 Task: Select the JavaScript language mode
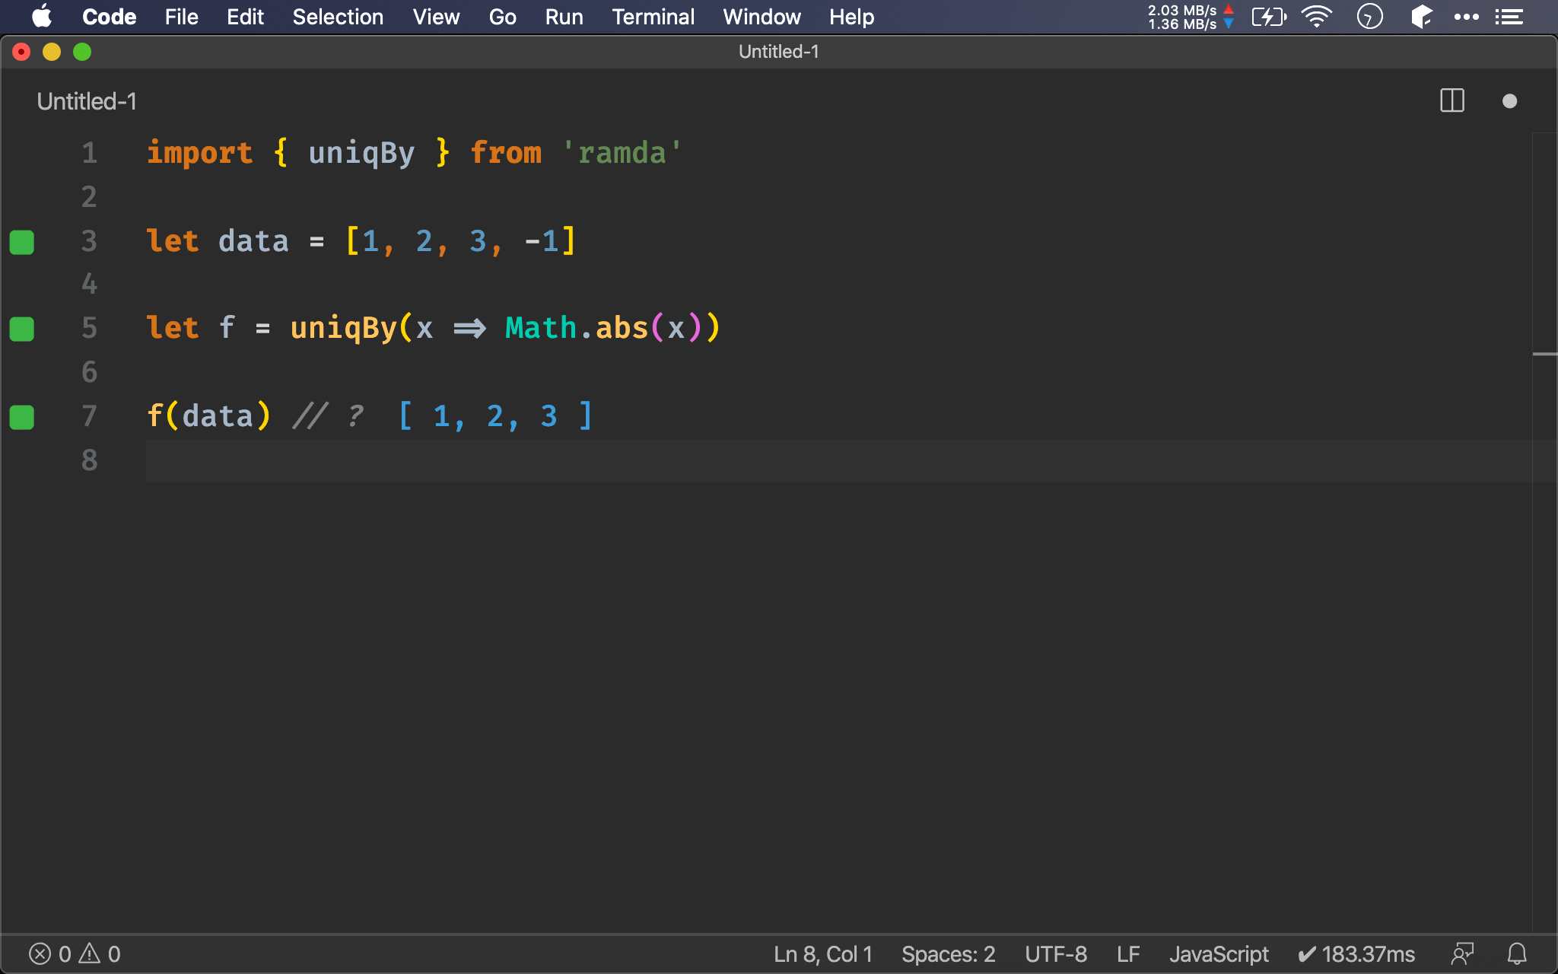pos(1219,954)
